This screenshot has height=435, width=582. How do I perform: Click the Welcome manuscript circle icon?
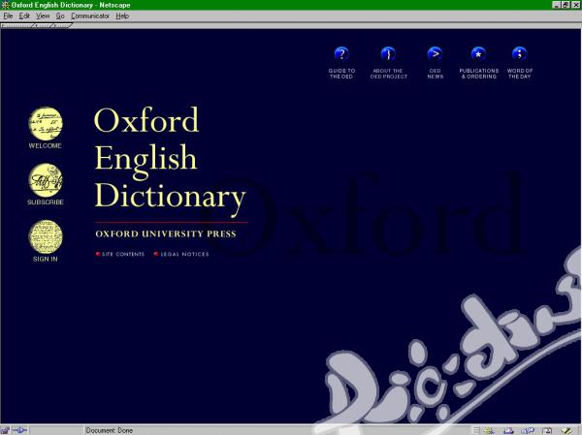coord(46,123)
